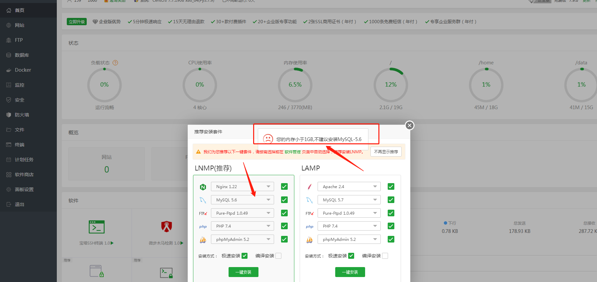
Task: Open the MySQL 5.6 version dropdown
Action: coord(243,200)
